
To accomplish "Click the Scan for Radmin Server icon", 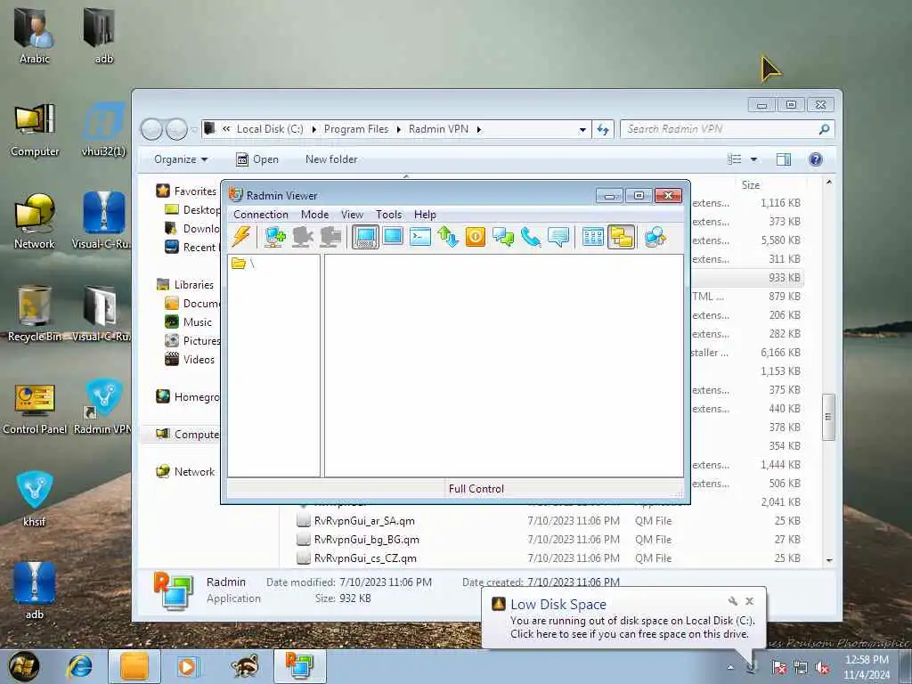I will tap(655, 237).
